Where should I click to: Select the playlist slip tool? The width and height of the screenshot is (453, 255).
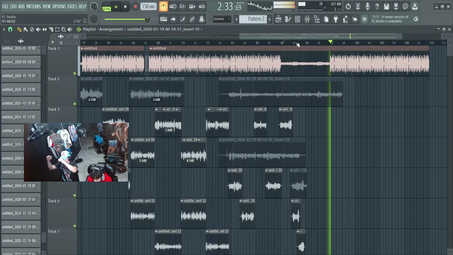[x=45, y=29]
